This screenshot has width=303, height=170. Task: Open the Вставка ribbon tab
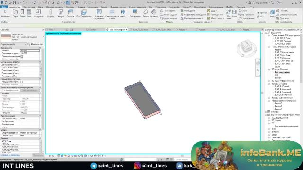tap(81, 7)
